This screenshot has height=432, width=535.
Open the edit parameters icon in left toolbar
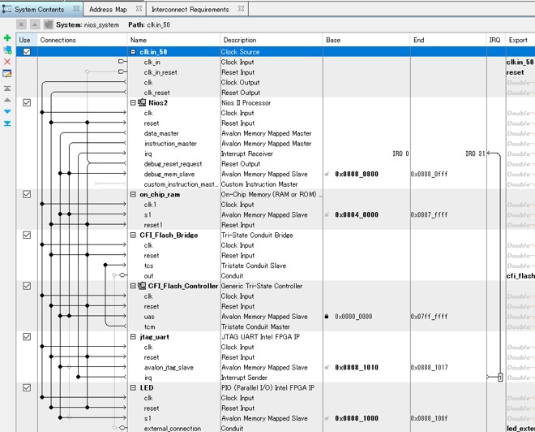tap(7, 73)
